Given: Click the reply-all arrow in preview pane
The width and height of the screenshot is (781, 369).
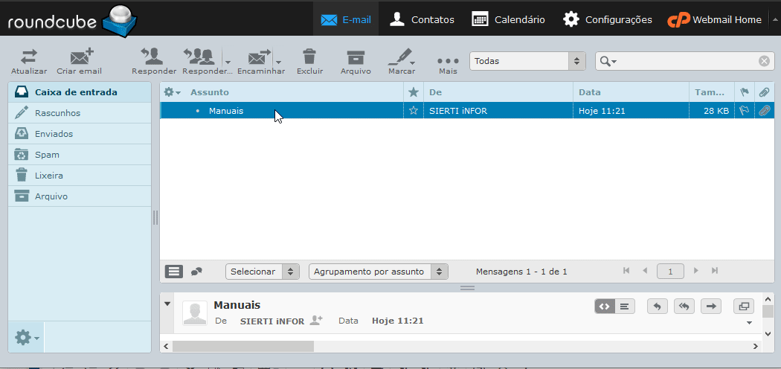Looking at the screenshot, I should tap(684, 307).
